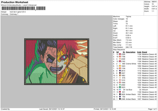Image resolution: width=158 pixels, height=111 pixels.
Task: Click the 'Code' column header
Action: tap(139, 52)
